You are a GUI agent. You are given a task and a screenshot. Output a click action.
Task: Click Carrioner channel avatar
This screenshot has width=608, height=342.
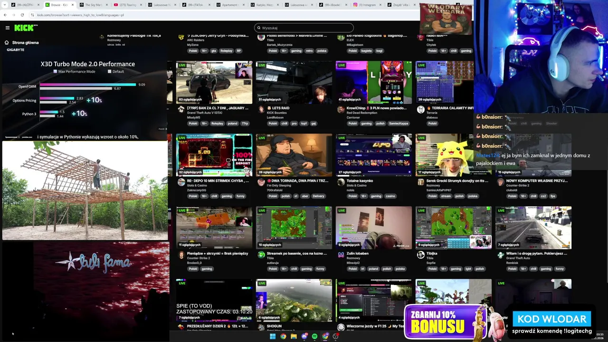tap(341, 109)
